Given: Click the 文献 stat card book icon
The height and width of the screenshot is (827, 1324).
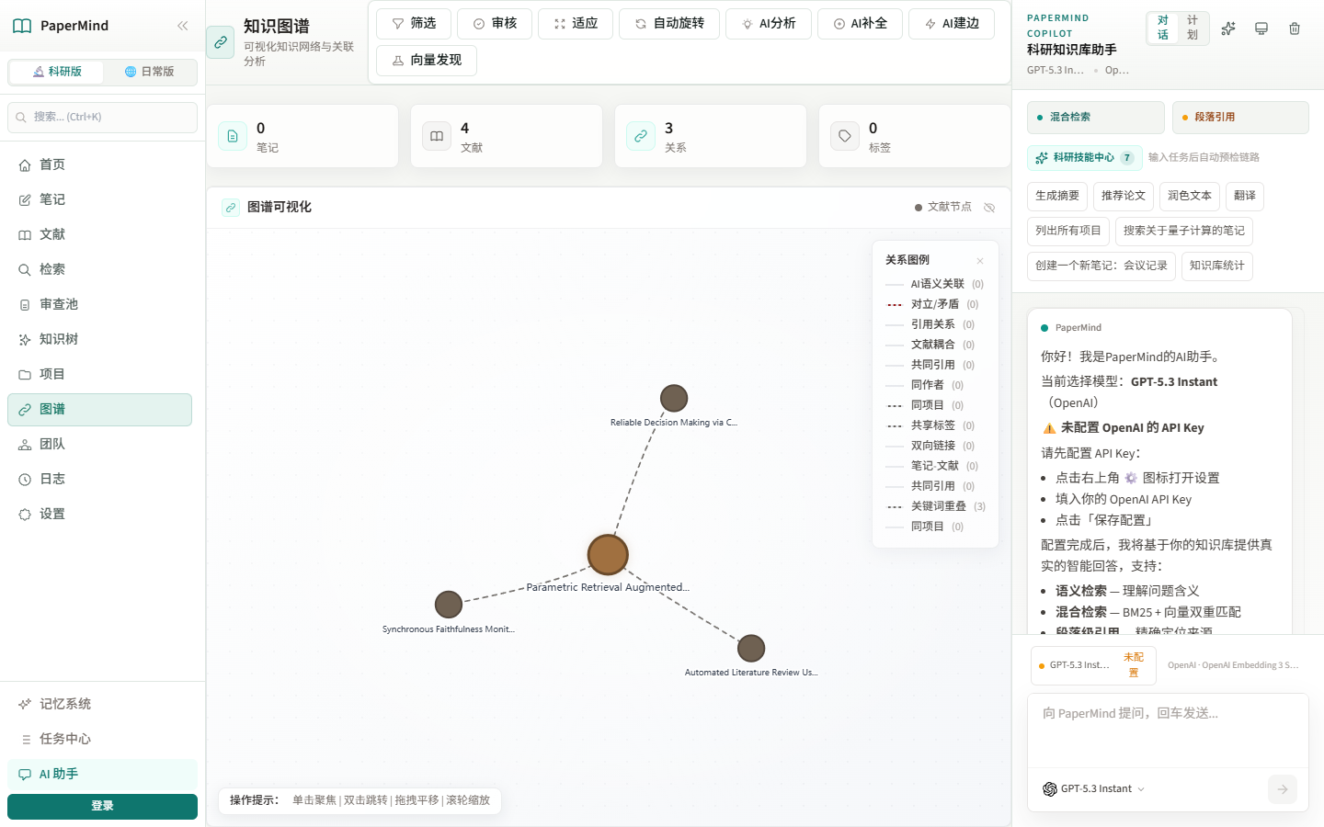Looking at the screenshot, I should [x=437, y=136].
